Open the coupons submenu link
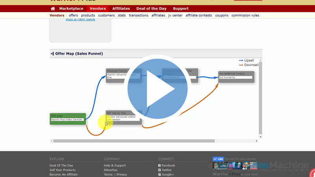The width and height of the screenshot is (315, 177). 222,15
